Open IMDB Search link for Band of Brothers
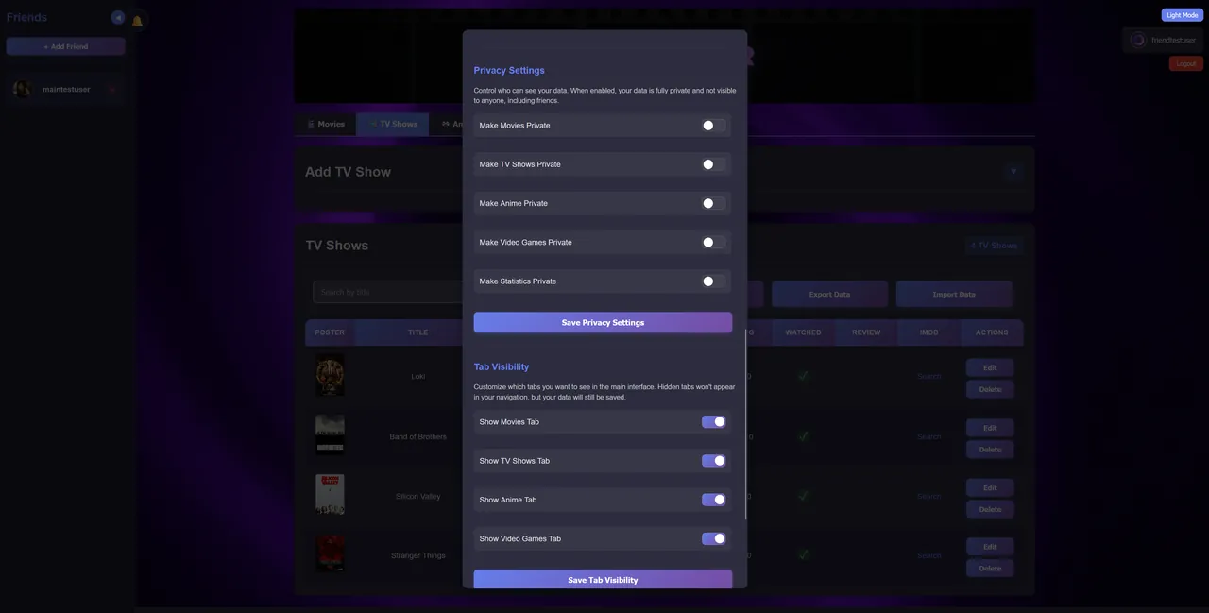Screen dimensions: 1209x613 tap(929, 436)
